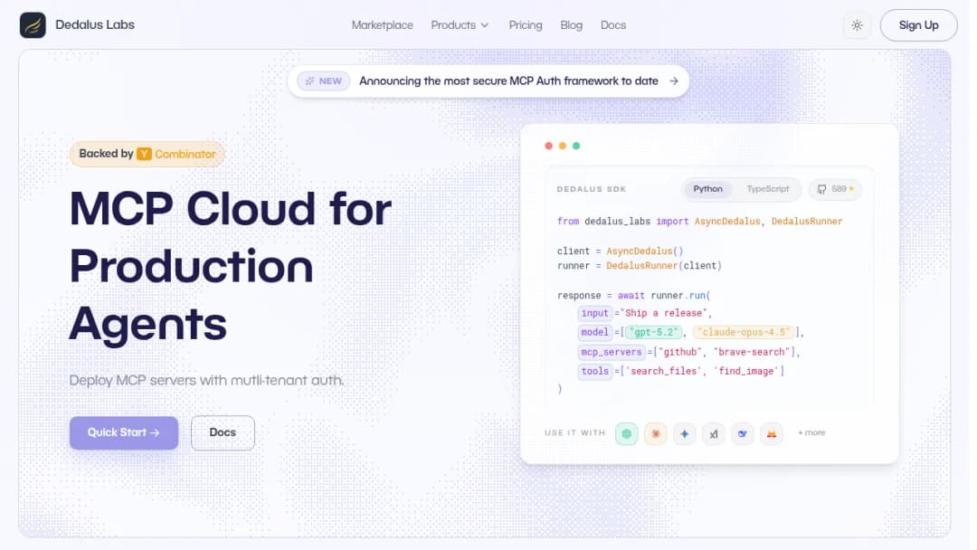Viewport: 977px width, 550px height.
Task: Click the Docs button below the headline
Action: [x=223, y=433]
